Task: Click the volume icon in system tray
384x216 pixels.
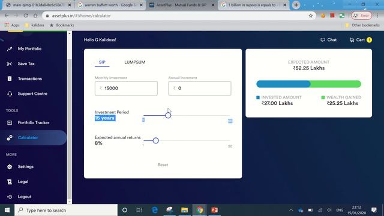Action: point(329,210)
